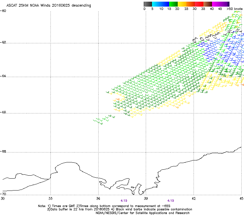
Task: Click the purple 4:19 time near longitude 37
Action: coord(124,201)
